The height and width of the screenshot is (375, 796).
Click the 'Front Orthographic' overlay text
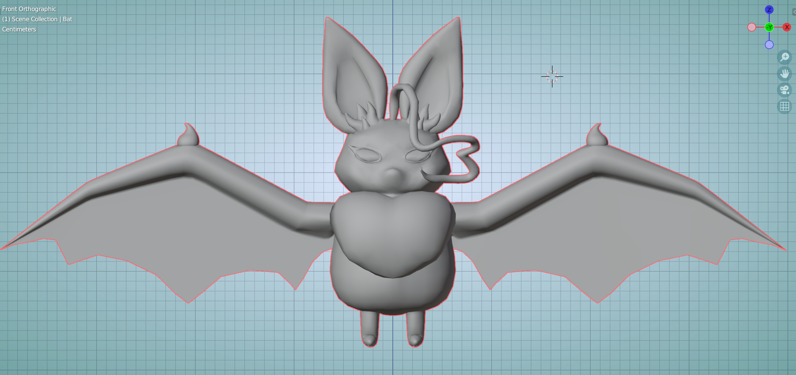pos(29,9)
